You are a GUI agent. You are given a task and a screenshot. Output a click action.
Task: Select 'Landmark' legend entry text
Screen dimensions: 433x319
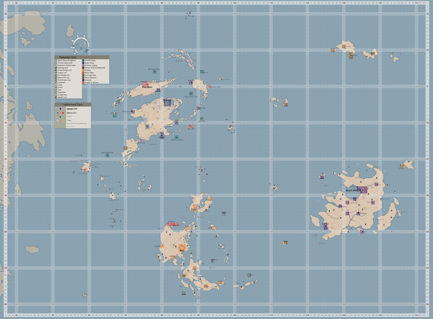(x=61, y=83)
